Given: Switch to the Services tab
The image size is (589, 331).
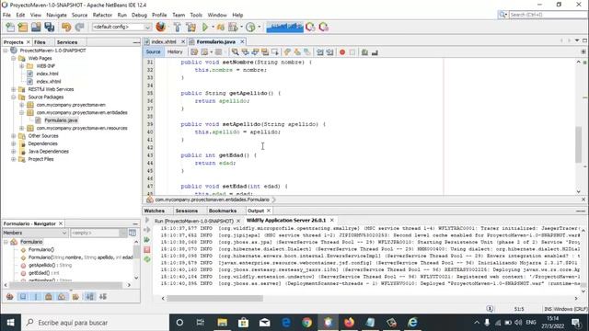Looking at the screenshot, I should [67, 42].
